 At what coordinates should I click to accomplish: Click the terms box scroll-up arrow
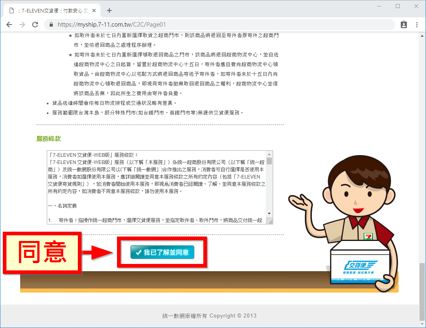point(269,154)
